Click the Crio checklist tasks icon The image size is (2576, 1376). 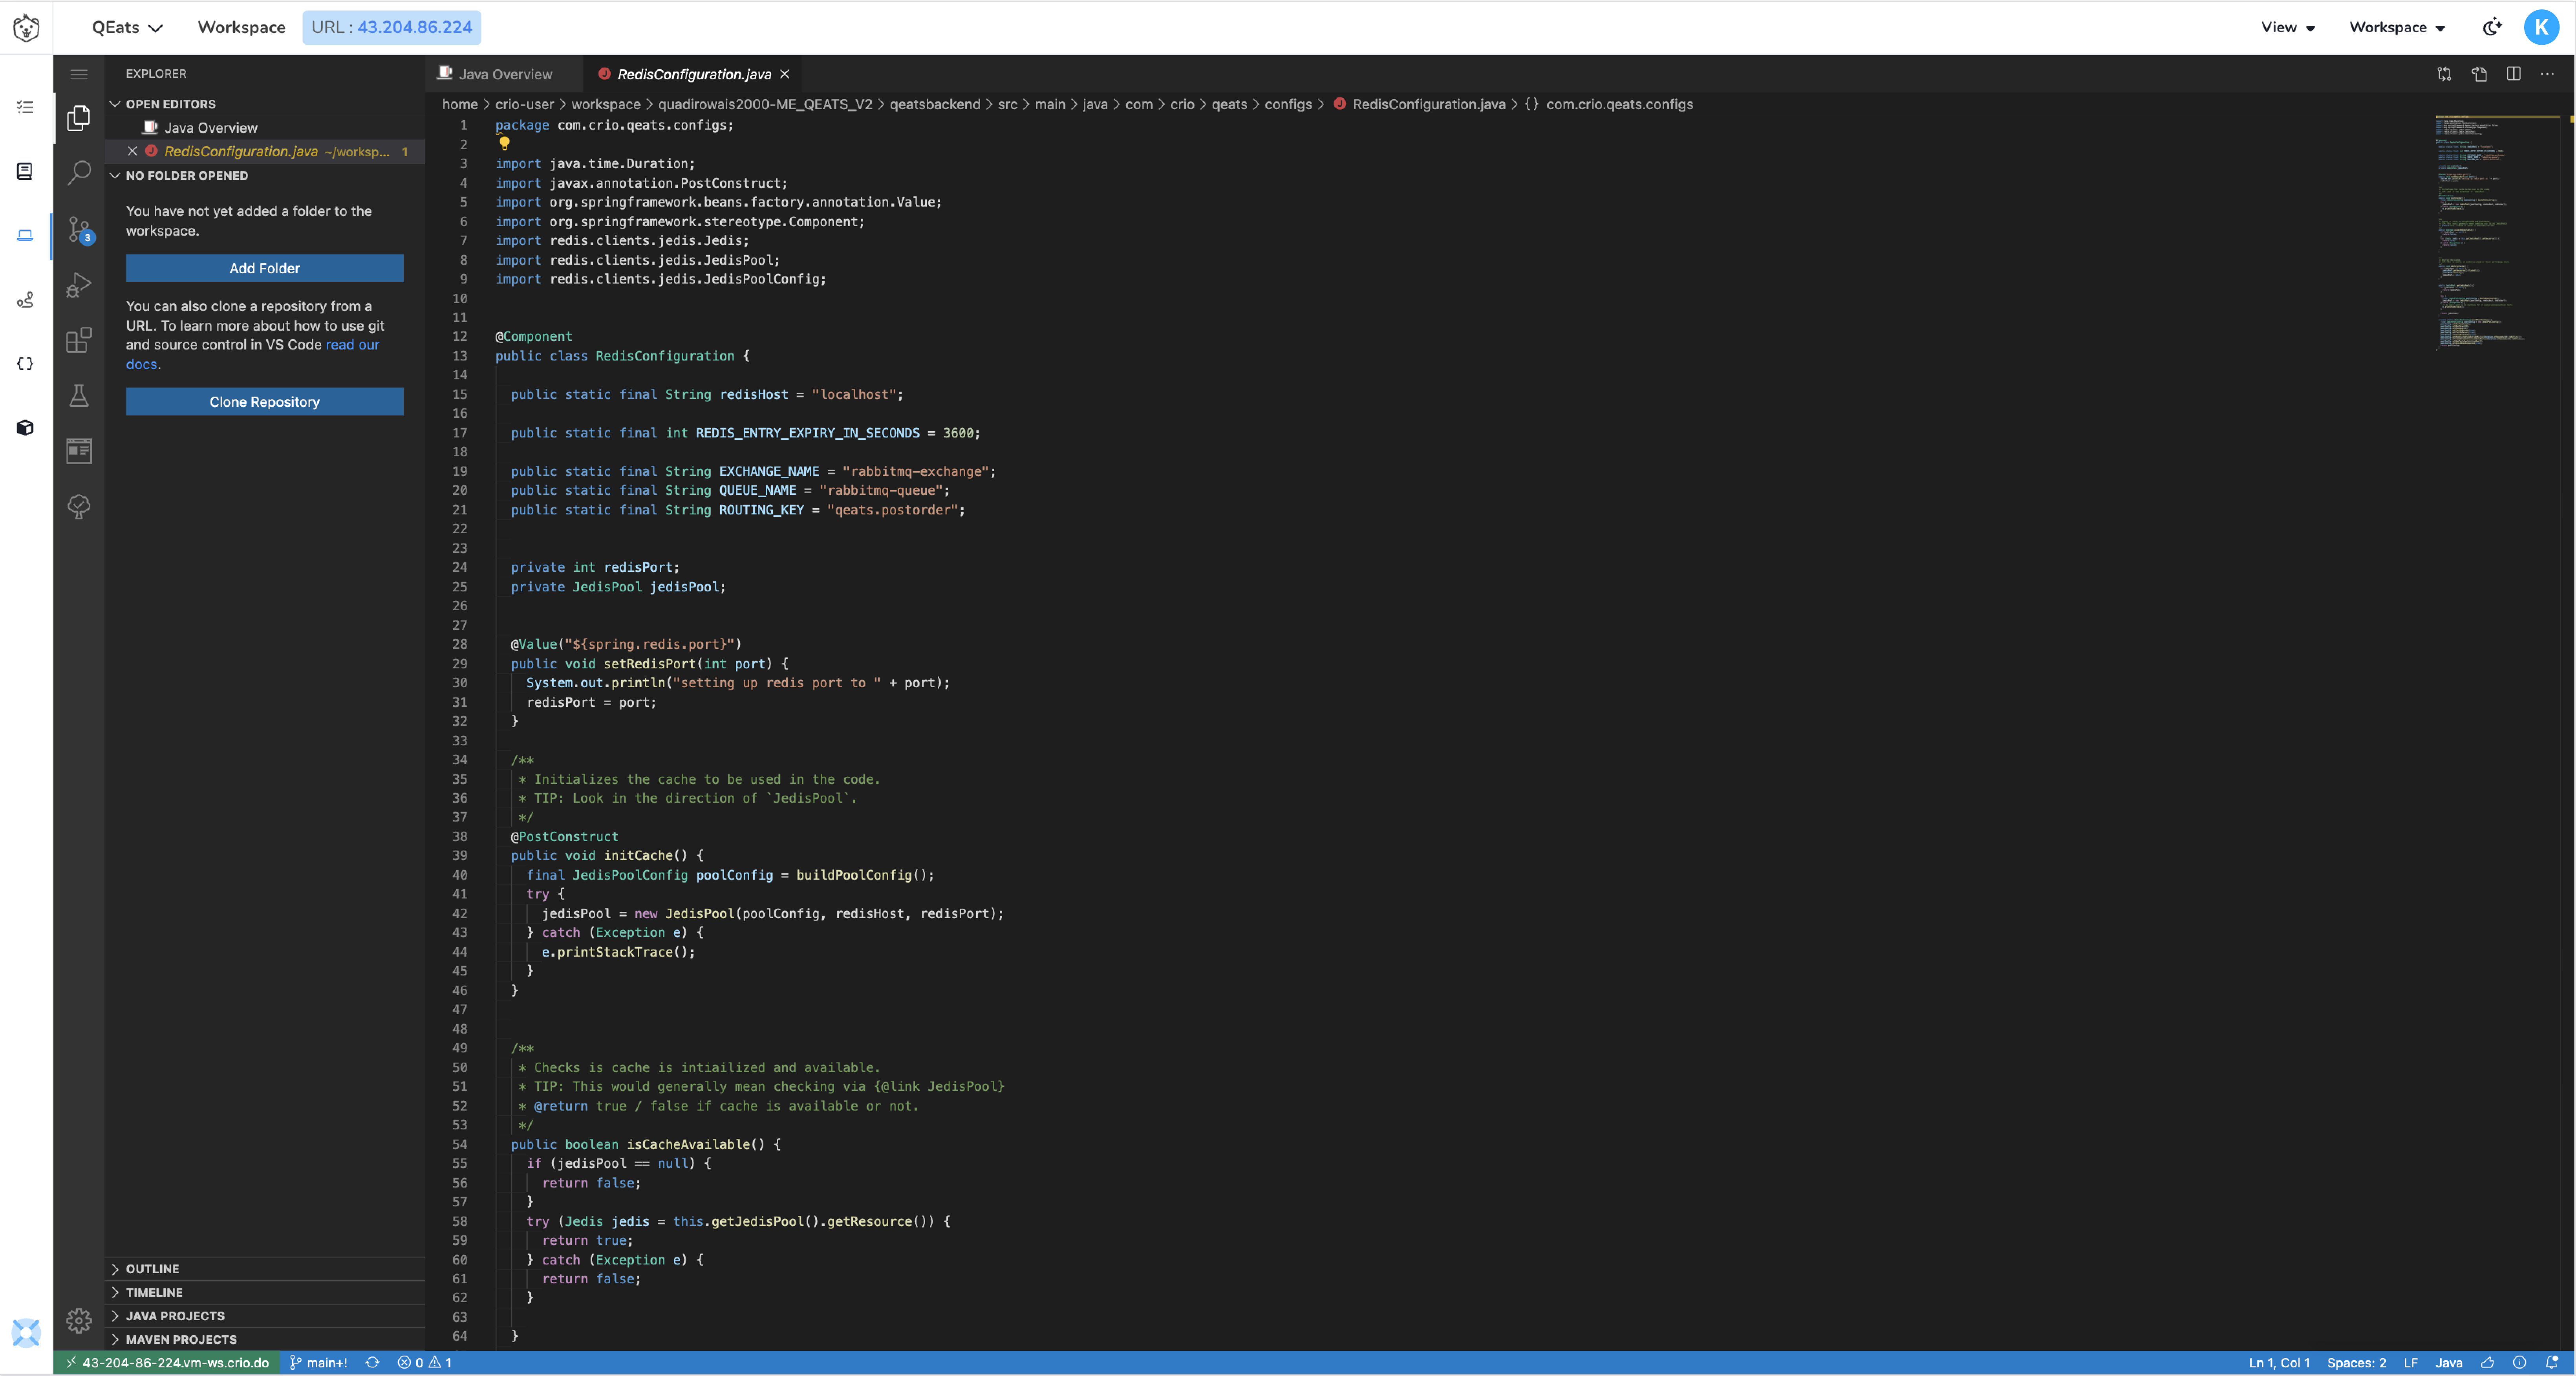(x=26, y=107)
